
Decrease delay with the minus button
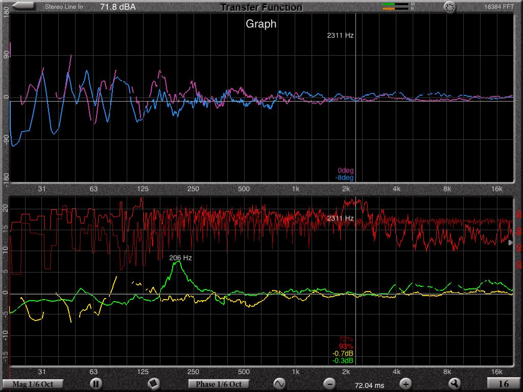pyautogui.click(x=330, y=383)
